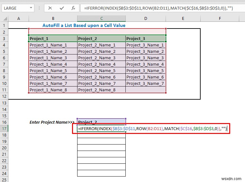
Task: Click cell Project_2_Name_8
Action: point(101,90)
